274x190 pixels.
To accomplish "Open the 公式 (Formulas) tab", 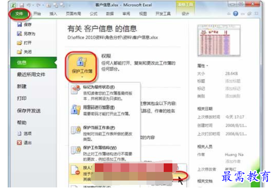I will 93,14.
